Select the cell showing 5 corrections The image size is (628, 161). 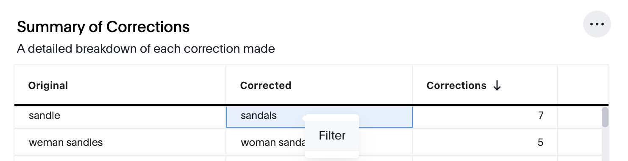coord(485,142)
